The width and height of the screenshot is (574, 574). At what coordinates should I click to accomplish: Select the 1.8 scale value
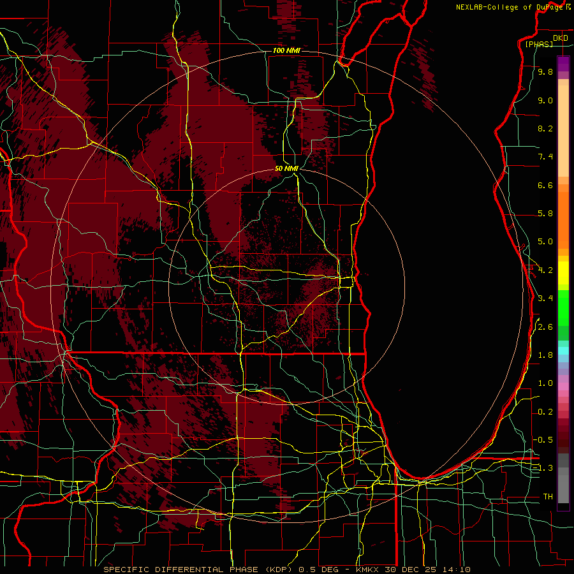click(545, 355)
